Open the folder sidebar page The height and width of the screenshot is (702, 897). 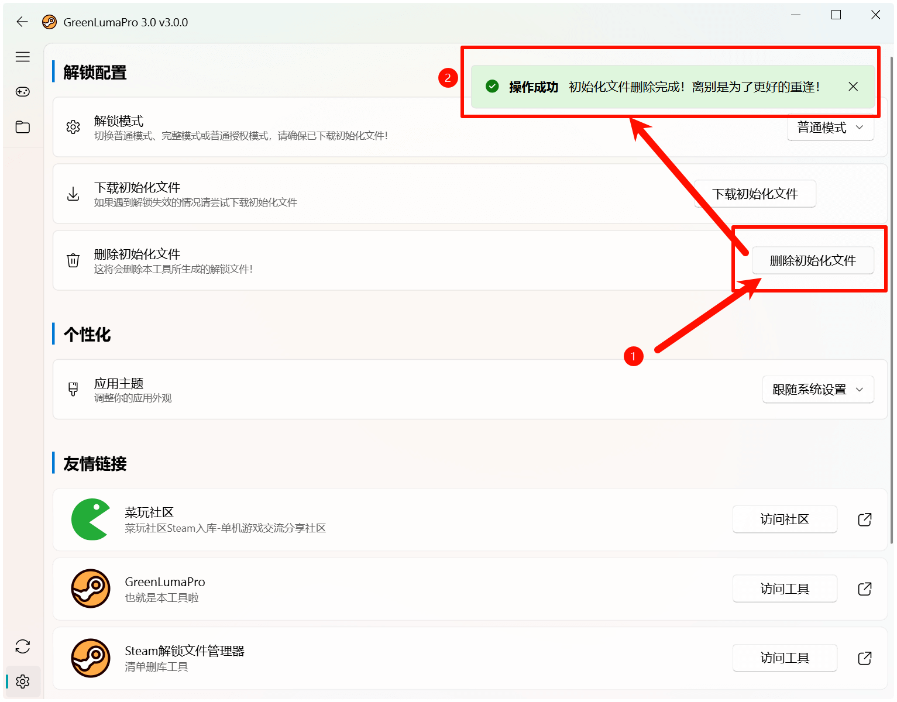[x=23, y=127]
